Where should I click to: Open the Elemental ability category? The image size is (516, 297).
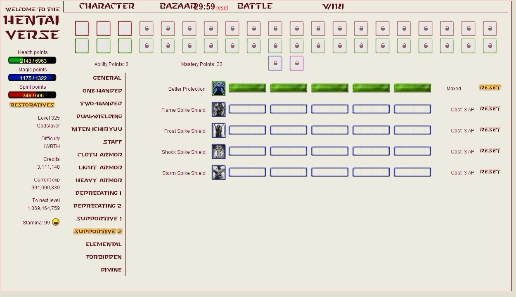(x=104, y=244)
